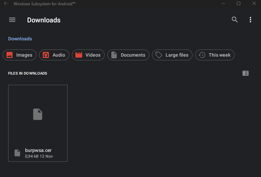Close the Windows Subsystem for Android window
This screenshot has width=261, height=177.
click(254, 4)
